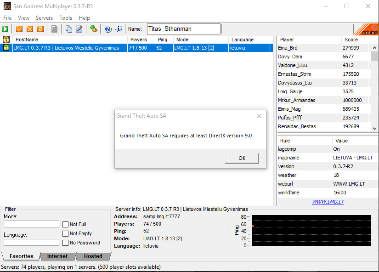
Task: Sort player list by Score column
Action: click(x=355, y=40)
